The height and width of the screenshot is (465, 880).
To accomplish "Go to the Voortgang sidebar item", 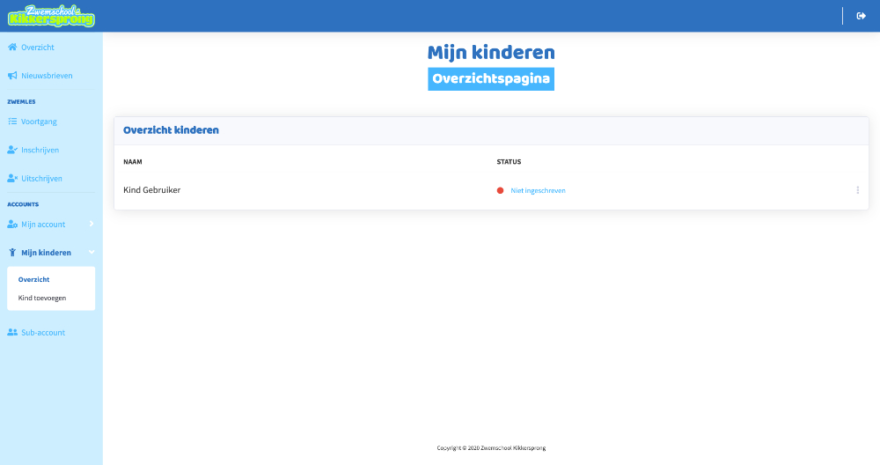I will [x=39, y=122].
